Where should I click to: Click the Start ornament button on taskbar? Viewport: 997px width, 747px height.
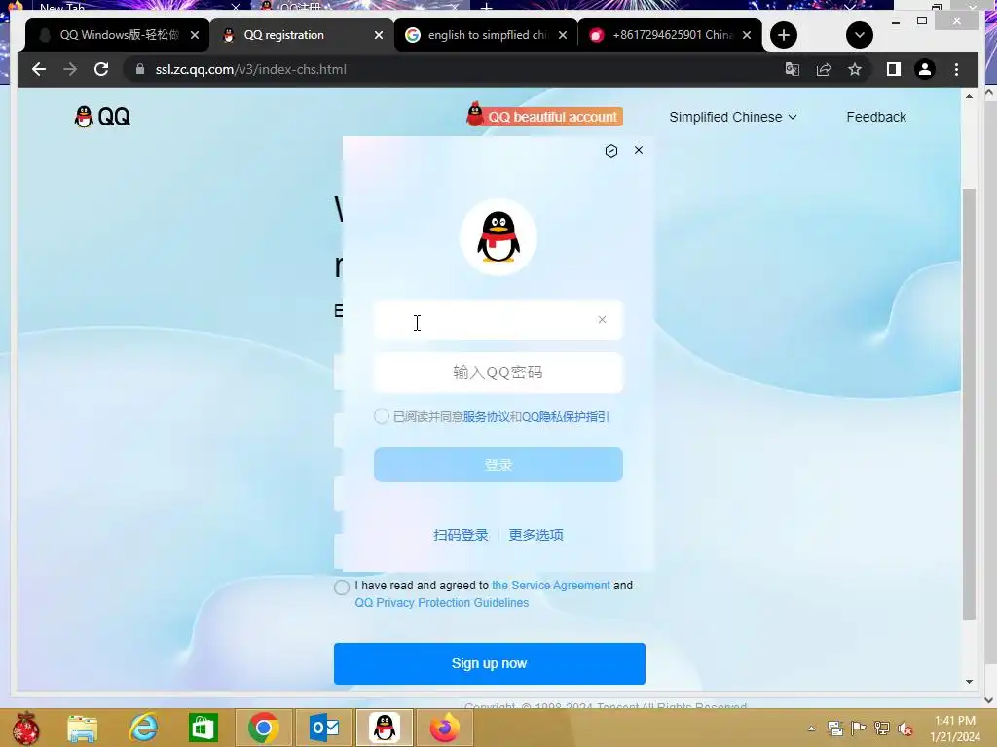(26, 728)
